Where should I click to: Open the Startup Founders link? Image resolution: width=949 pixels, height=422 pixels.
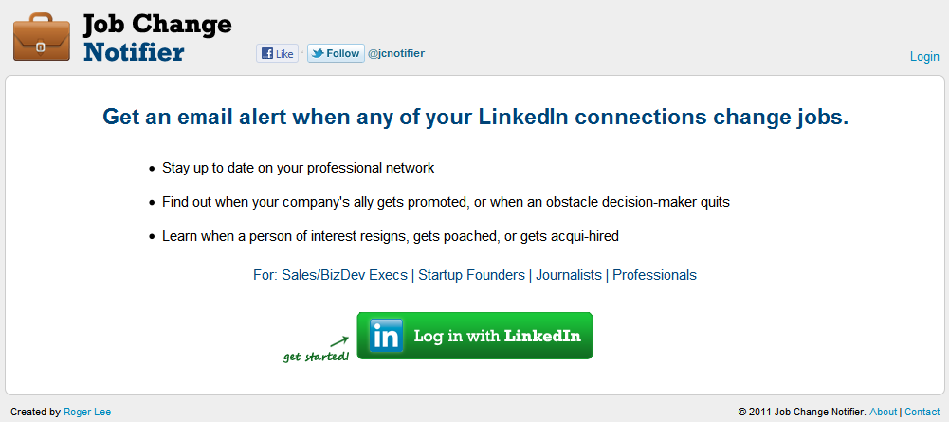[471, 275]
